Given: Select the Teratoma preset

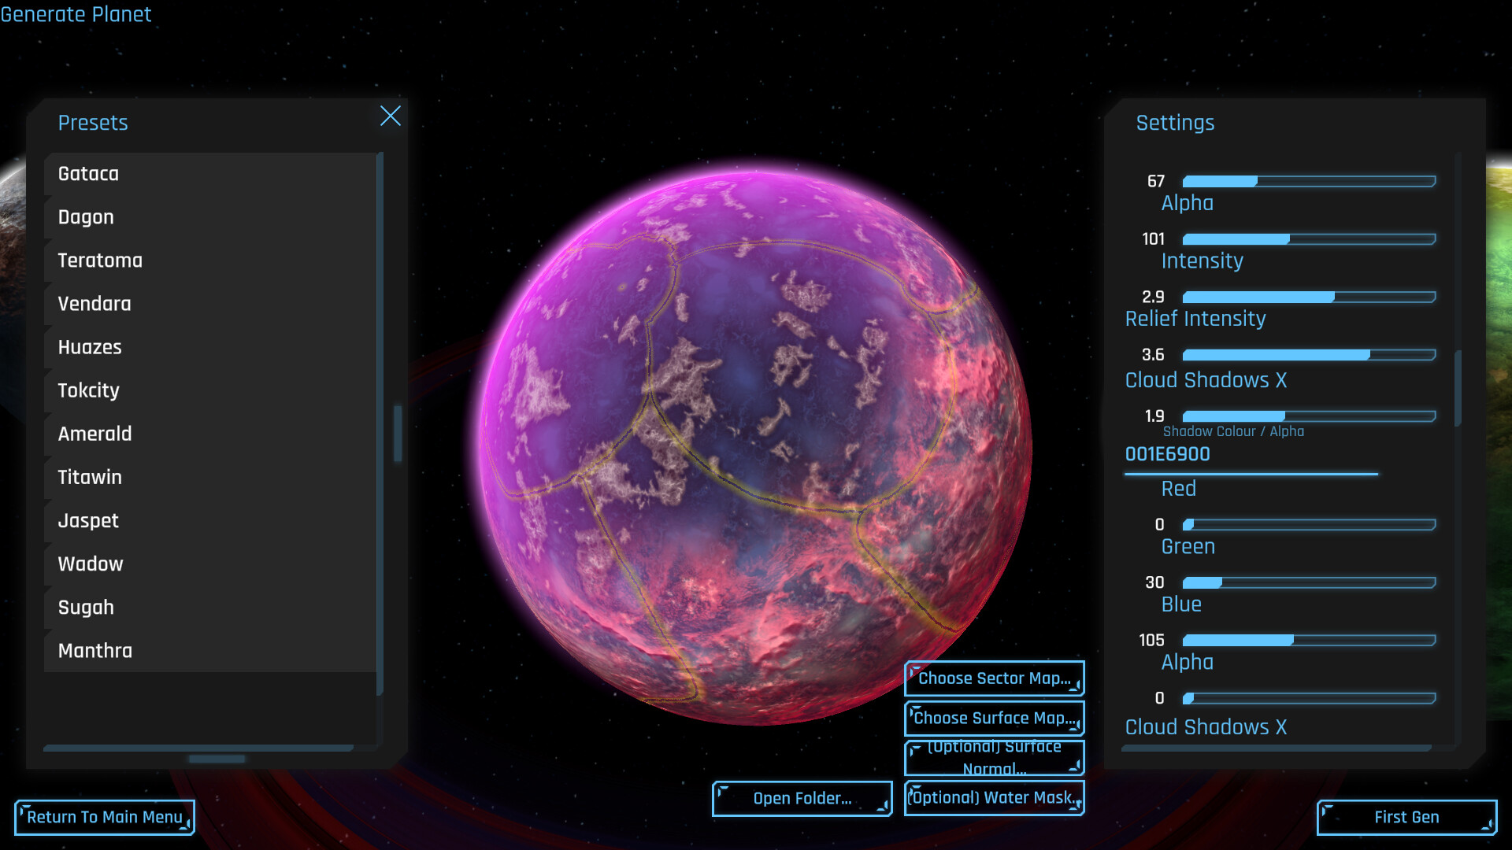Looking at the screenshot, I should (100, 261).
